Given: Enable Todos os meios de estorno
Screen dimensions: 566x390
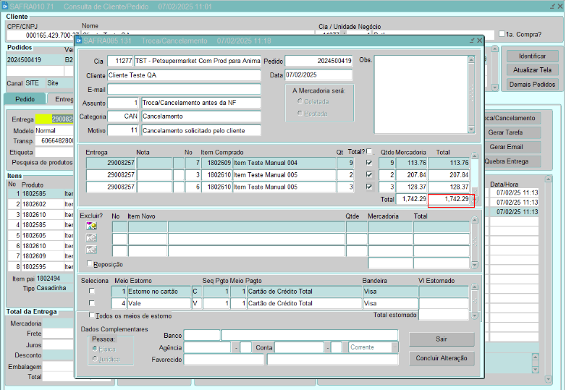Looking at the screenshot, I should point(91,315).
